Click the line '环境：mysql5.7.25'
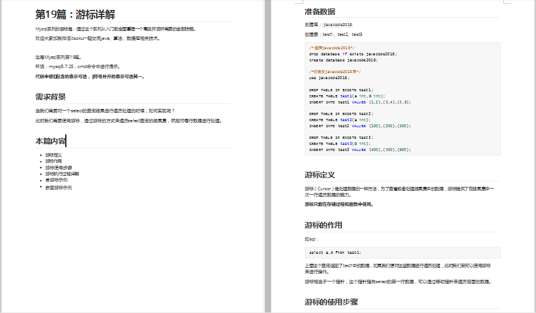The width and height of the screenshot is (536, 313). pos(78,66)
